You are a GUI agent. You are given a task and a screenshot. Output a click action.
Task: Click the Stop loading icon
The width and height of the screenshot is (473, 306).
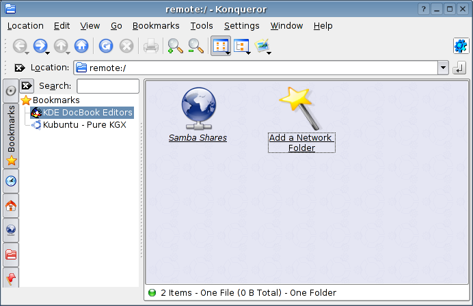(126, 46)
